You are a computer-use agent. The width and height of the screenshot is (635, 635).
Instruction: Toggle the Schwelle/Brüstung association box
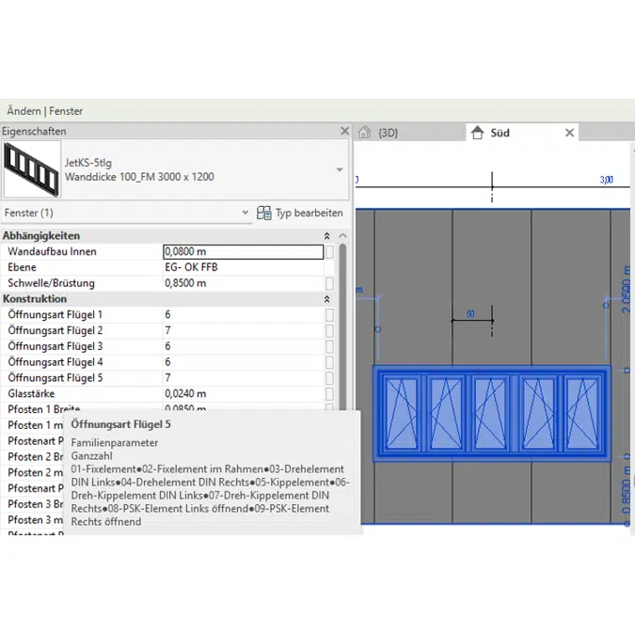pyautogui.click(x=329, y=283)
